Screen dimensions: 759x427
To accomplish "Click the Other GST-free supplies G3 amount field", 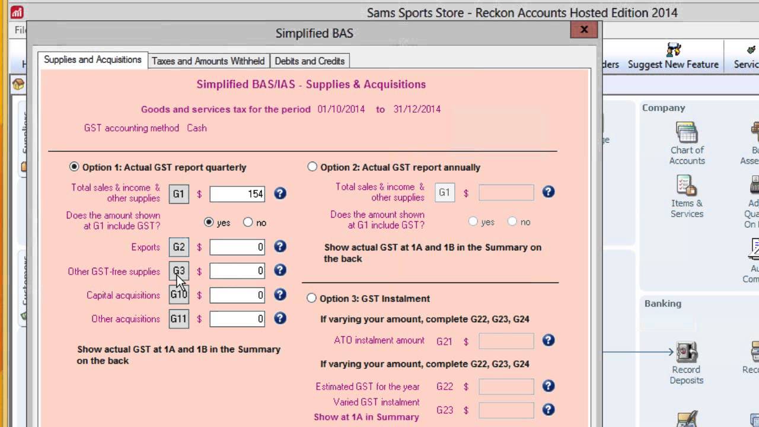I will pyautogui.click(x=237, y=271).
